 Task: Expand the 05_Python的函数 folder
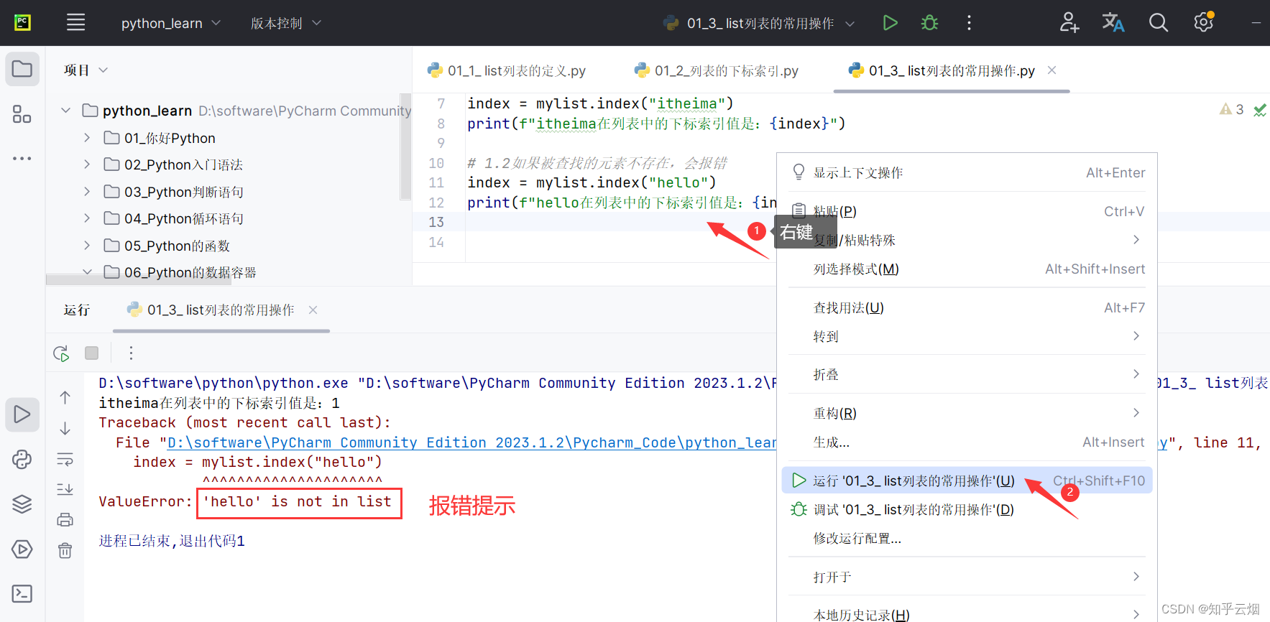coord(87,246)
